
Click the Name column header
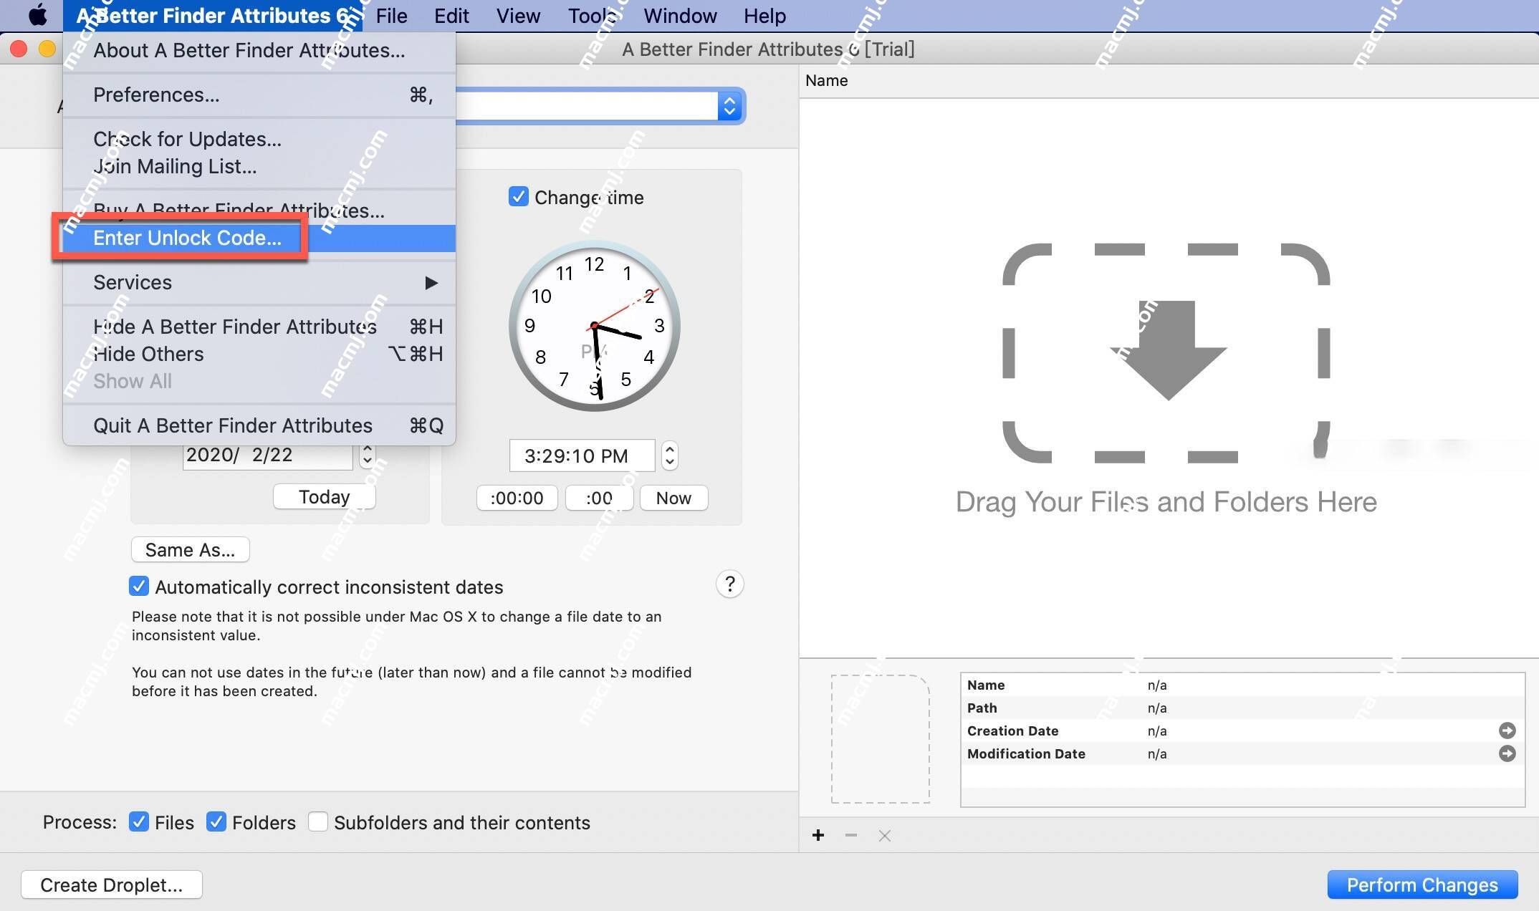click(x=1169, y=80)
